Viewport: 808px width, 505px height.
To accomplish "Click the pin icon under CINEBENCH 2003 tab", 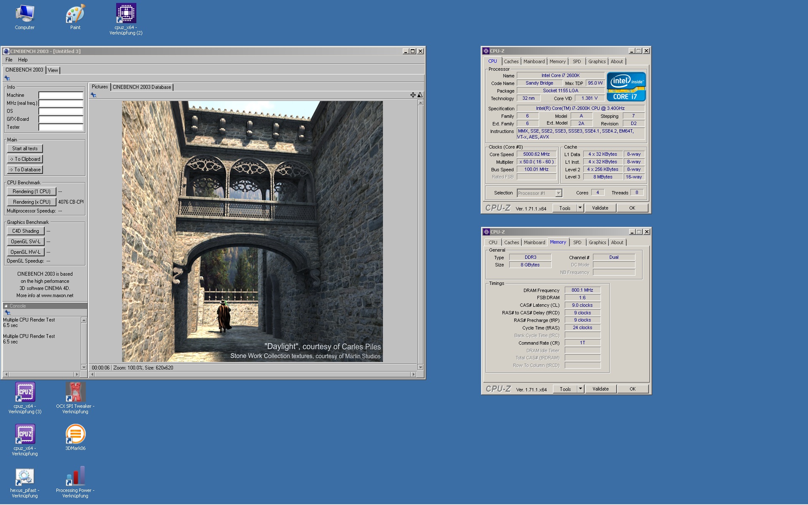I will (7, 78).
